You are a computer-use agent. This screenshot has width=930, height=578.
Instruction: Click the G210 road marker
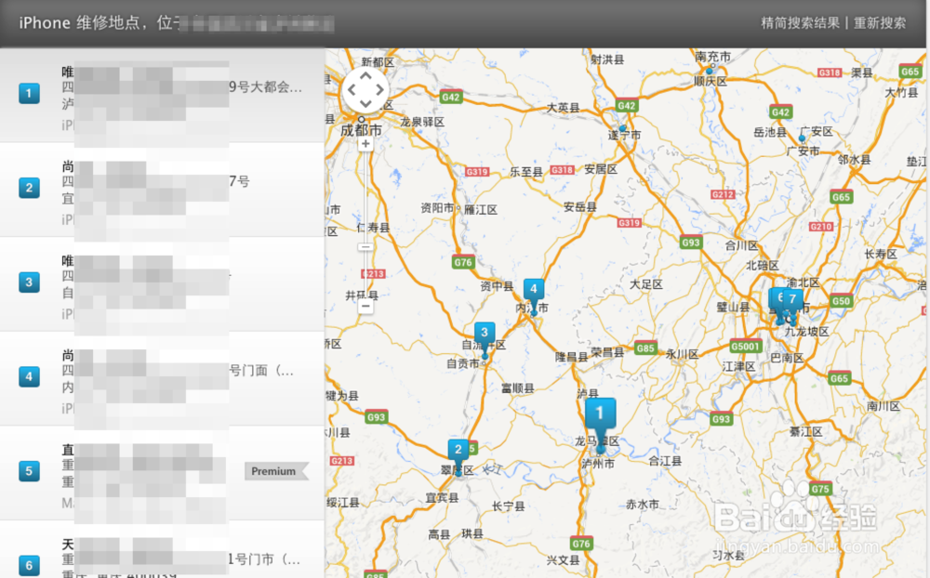[821, 227]
